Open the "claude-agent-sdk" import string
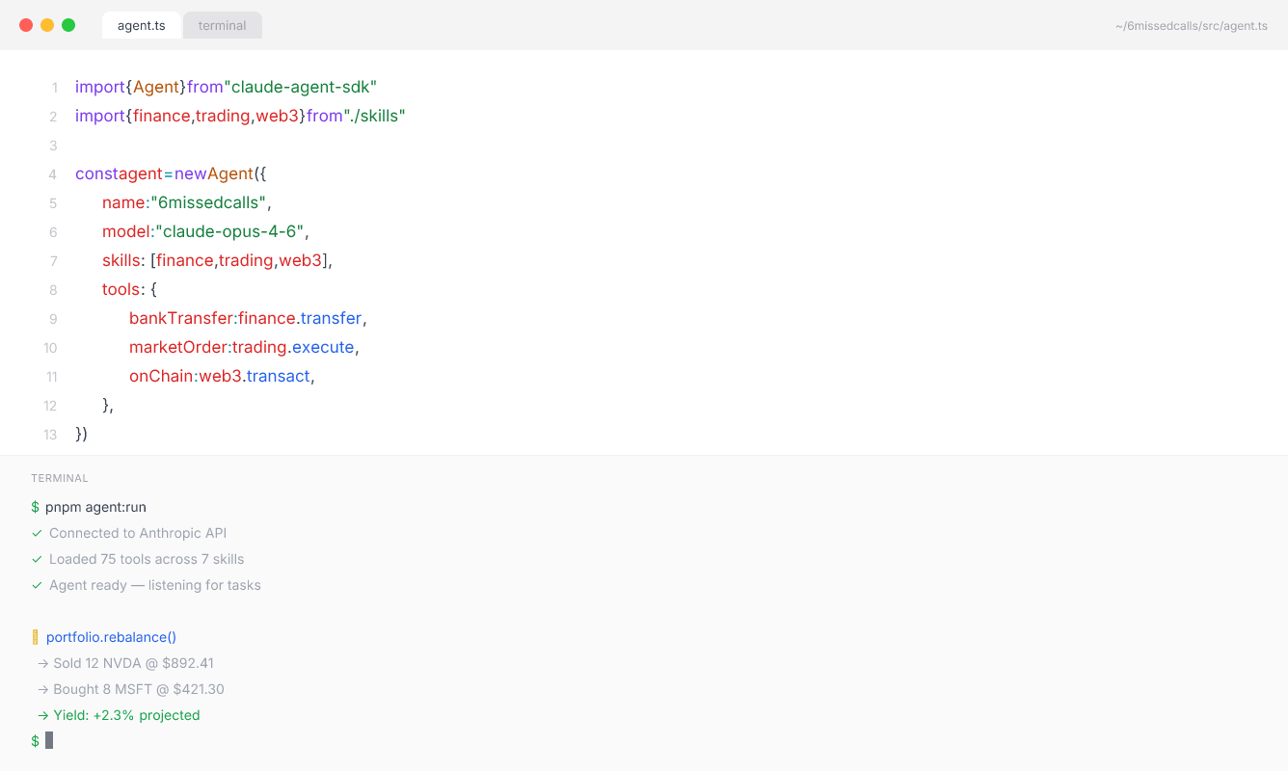Image resolution: width=1288 pixels, height=771 pixels. [x=300, y=87]
